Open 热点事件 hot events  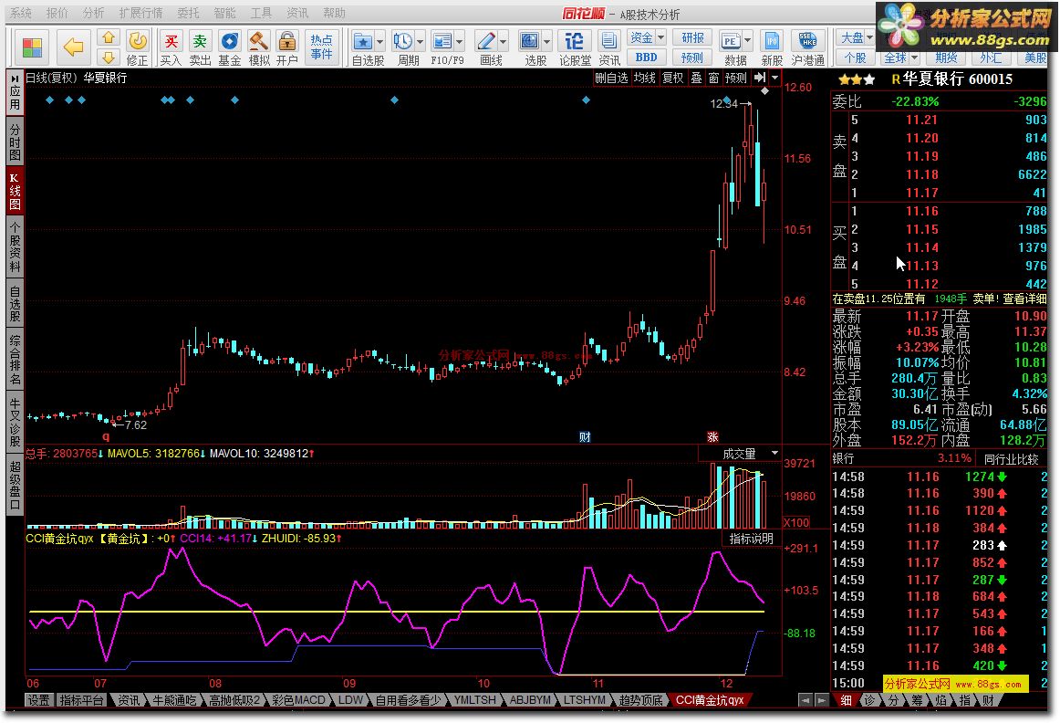click(322, 47)
